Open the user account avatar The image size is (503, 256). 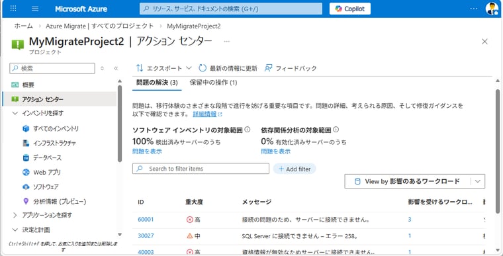(492, 9)
